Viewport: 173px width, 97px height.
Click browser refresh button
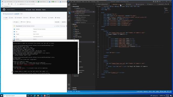point(9,4)
